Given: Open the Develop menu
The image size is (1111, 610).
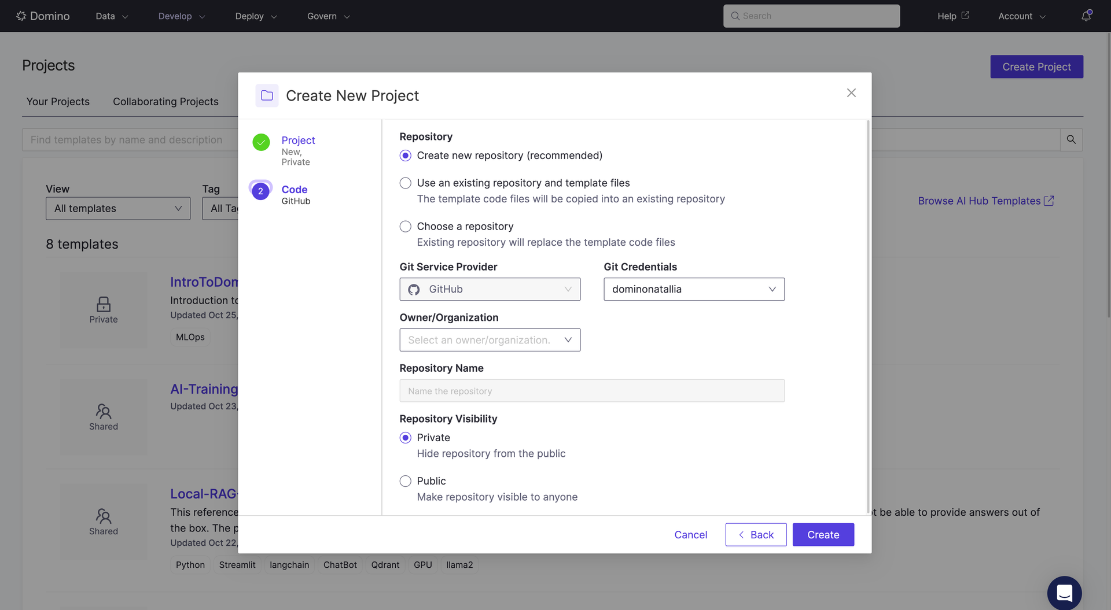Looking at the screenshot, I should tap(182, 16).
